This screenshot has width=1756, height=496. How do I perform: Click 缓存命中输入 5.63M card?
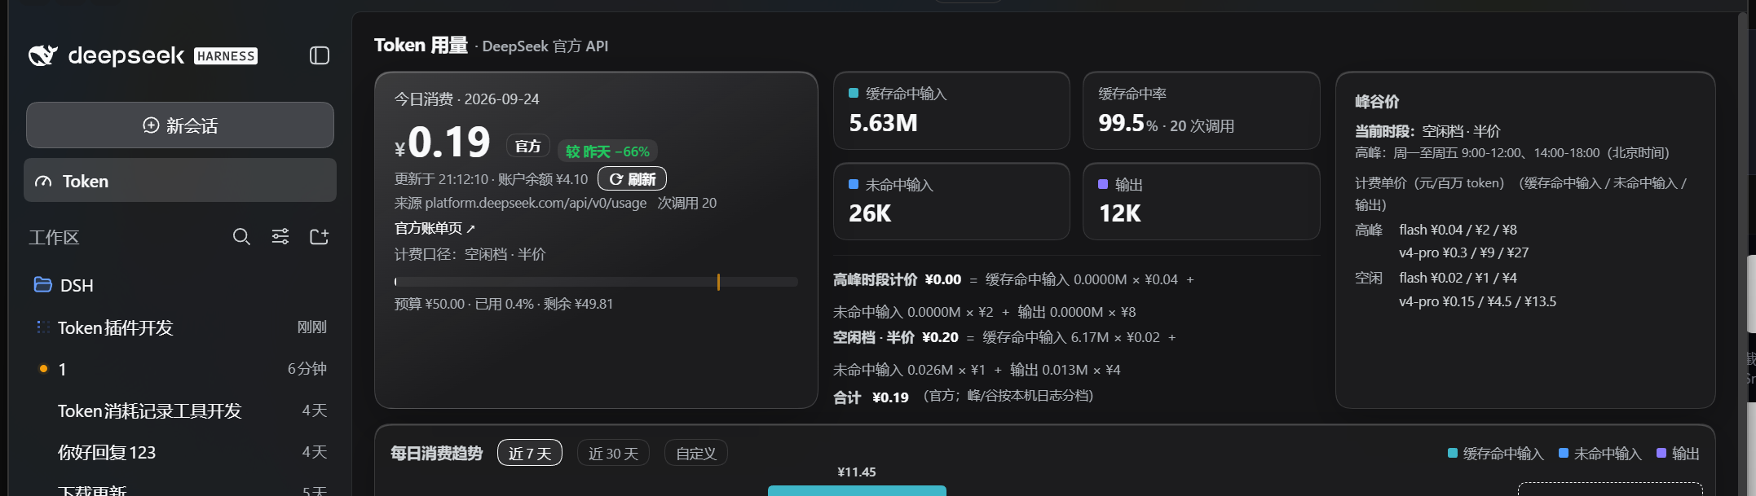pyautogui.click(x=951, y=111)
